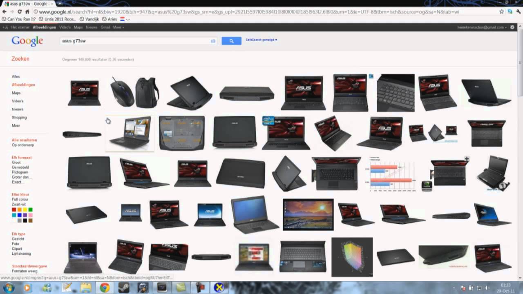Reload the page with refresh icon
523x294 pixels.
click(19, 12)
